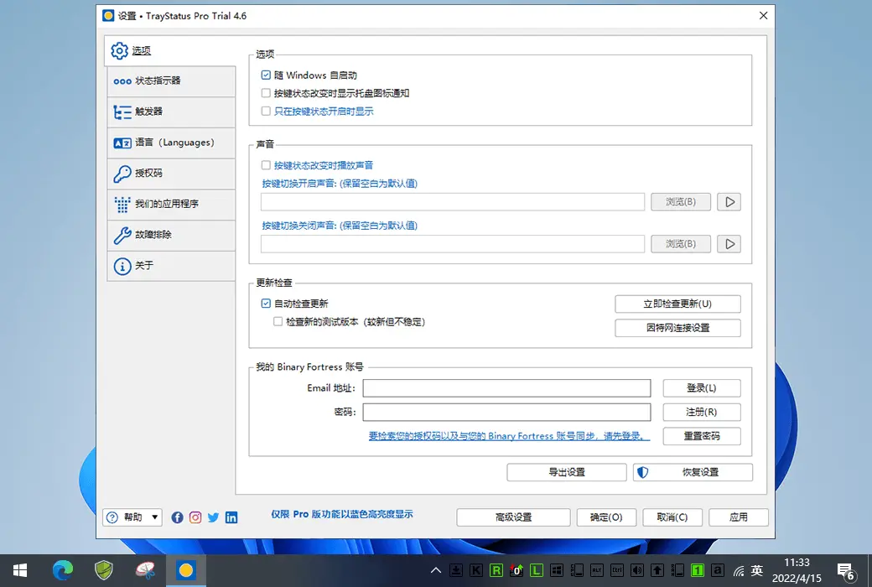Click the red and green arrows tray icon
872x587 pixels.
516,570
